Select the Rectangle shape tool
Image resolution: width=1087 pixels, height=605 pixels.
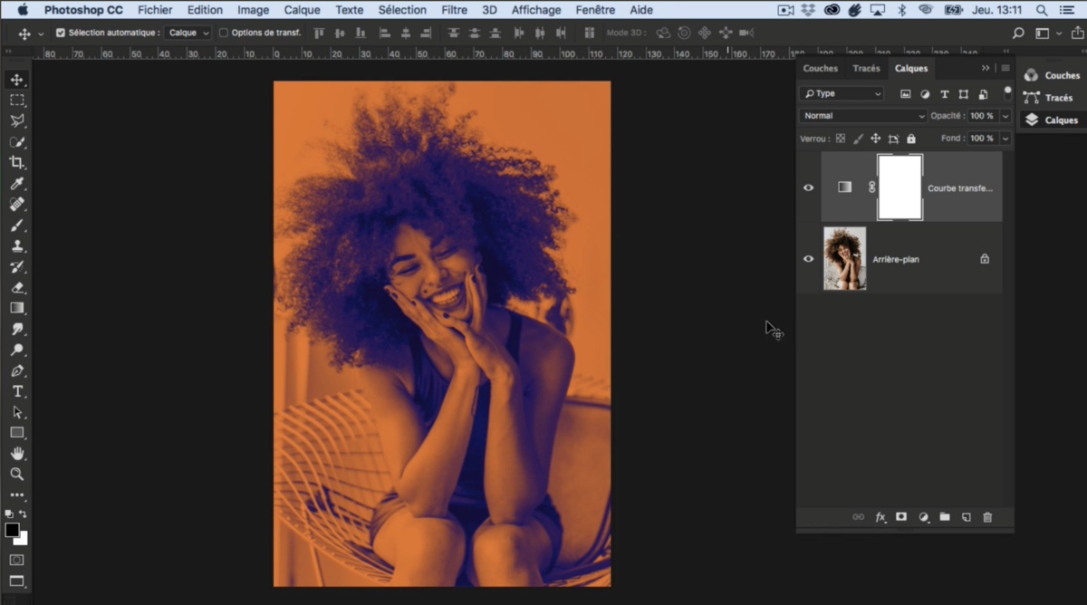coord(16,433)
